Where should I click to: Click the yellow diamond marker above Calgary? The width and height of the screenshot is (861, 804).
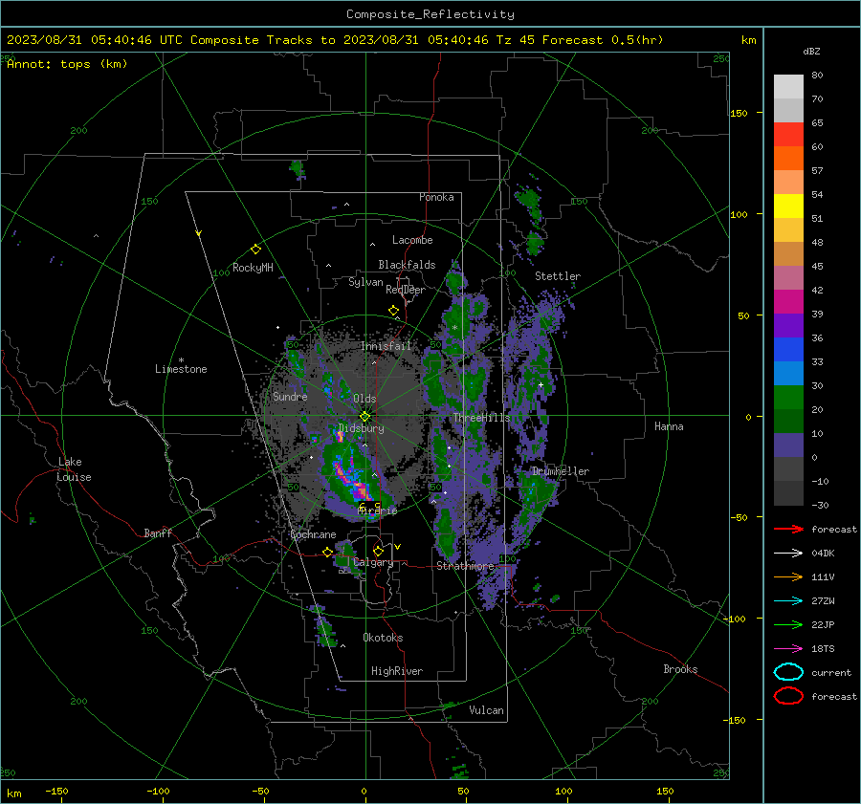coord(378,551)
